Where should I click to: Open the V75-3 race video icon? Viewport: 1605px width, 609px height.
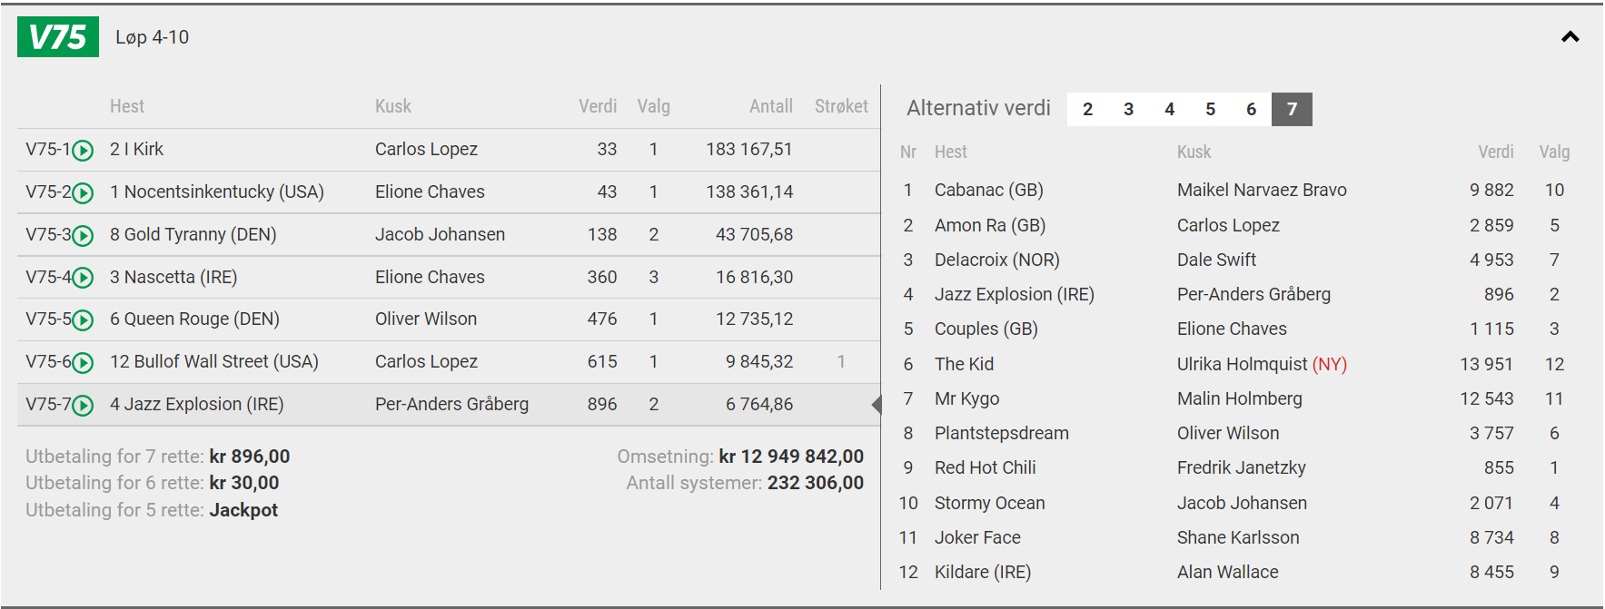(x=83, y=236)
